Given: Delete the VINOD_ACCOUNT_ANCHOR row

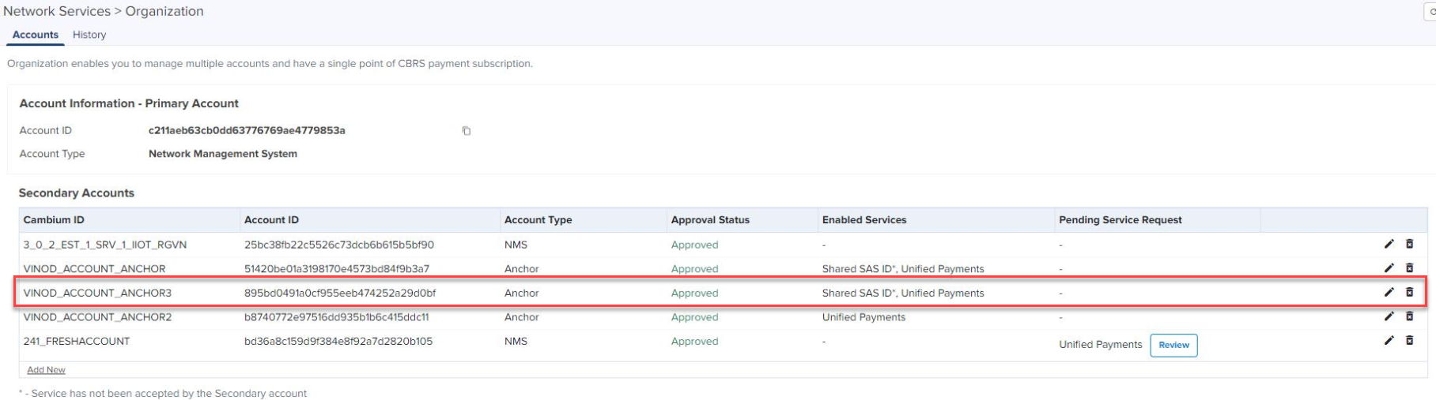Looking at the screenshot, I should (1409, 268).
